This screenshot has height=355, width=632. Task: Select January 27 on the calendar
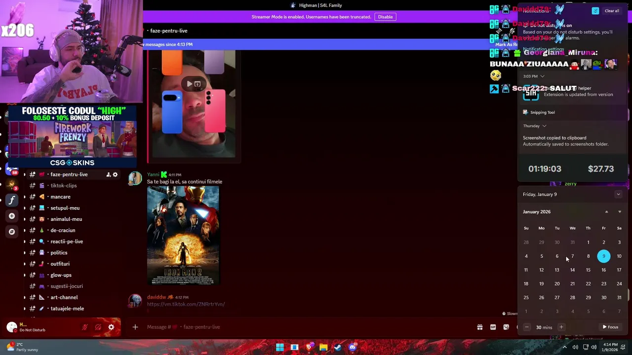point(557,297)
